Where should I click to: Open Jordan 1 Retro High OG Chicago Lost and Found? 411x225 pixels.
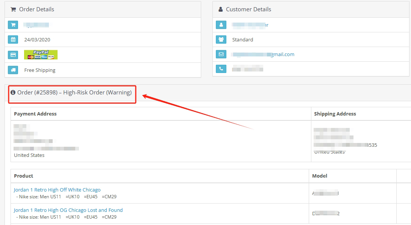point(68,210)
